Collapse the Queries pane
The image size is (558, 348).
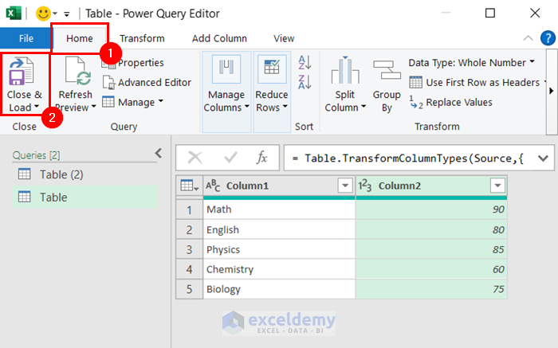click(159, 153)
